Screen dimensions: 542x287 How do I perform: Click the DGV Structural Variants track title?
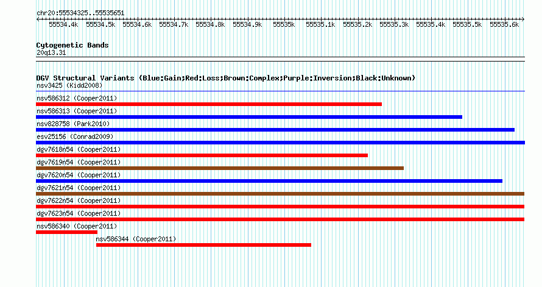tap(226, 78)
